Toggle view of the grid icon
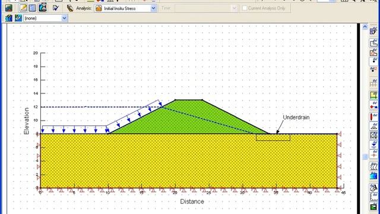Viewport: 380px width, 214px height. coord(373,83)
